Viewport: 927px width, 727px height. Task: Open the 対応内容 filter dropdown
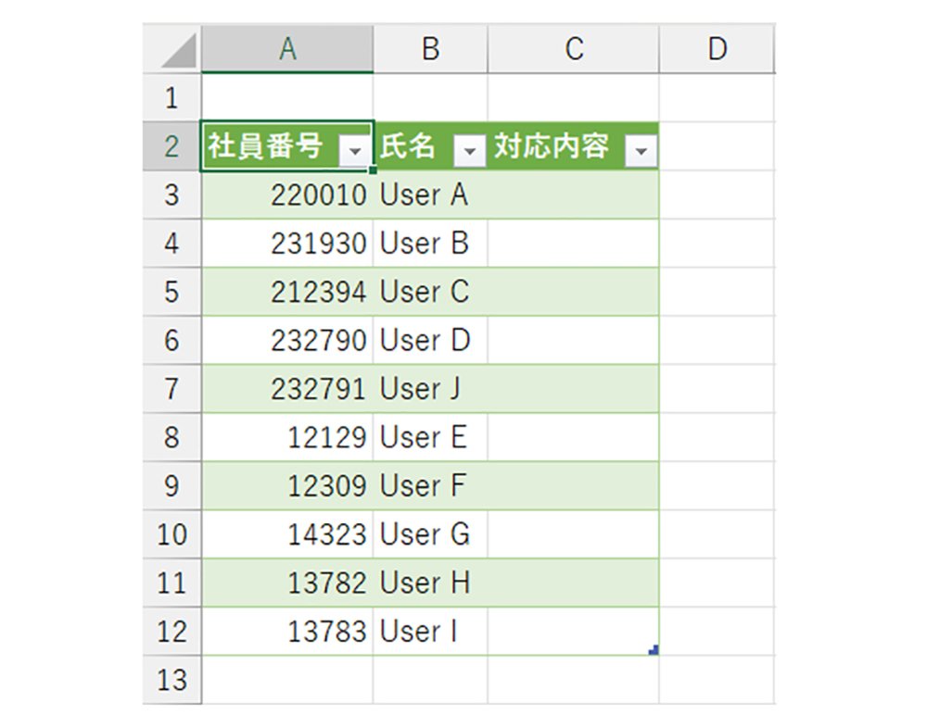[641, 151]
